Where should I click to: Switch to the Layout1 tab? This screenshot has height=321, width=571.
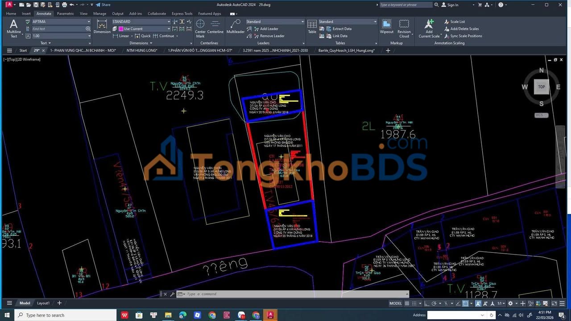point(43,303)
